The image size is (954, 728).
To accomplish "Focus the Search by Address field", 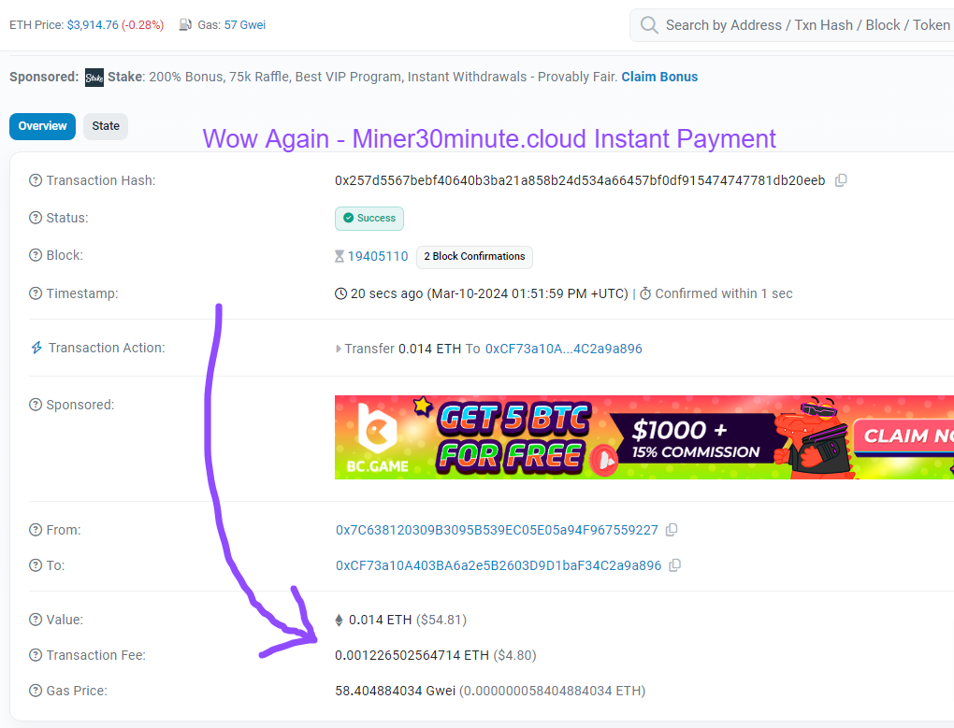I will click(x=792, y=25).
